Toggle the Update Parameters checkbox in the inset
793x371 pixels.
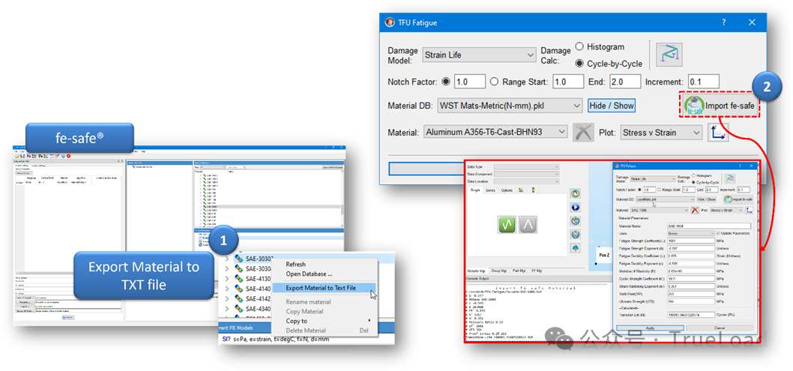pos(719,234)
